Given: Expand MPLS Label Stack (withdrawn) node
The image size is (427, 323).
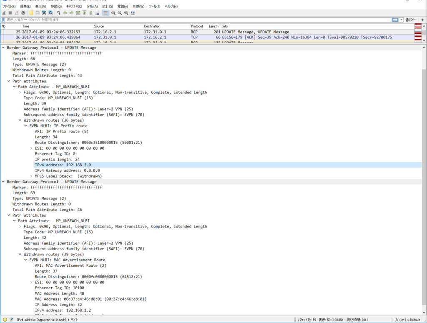Looking at the screenshot, I should click(31, 176).
